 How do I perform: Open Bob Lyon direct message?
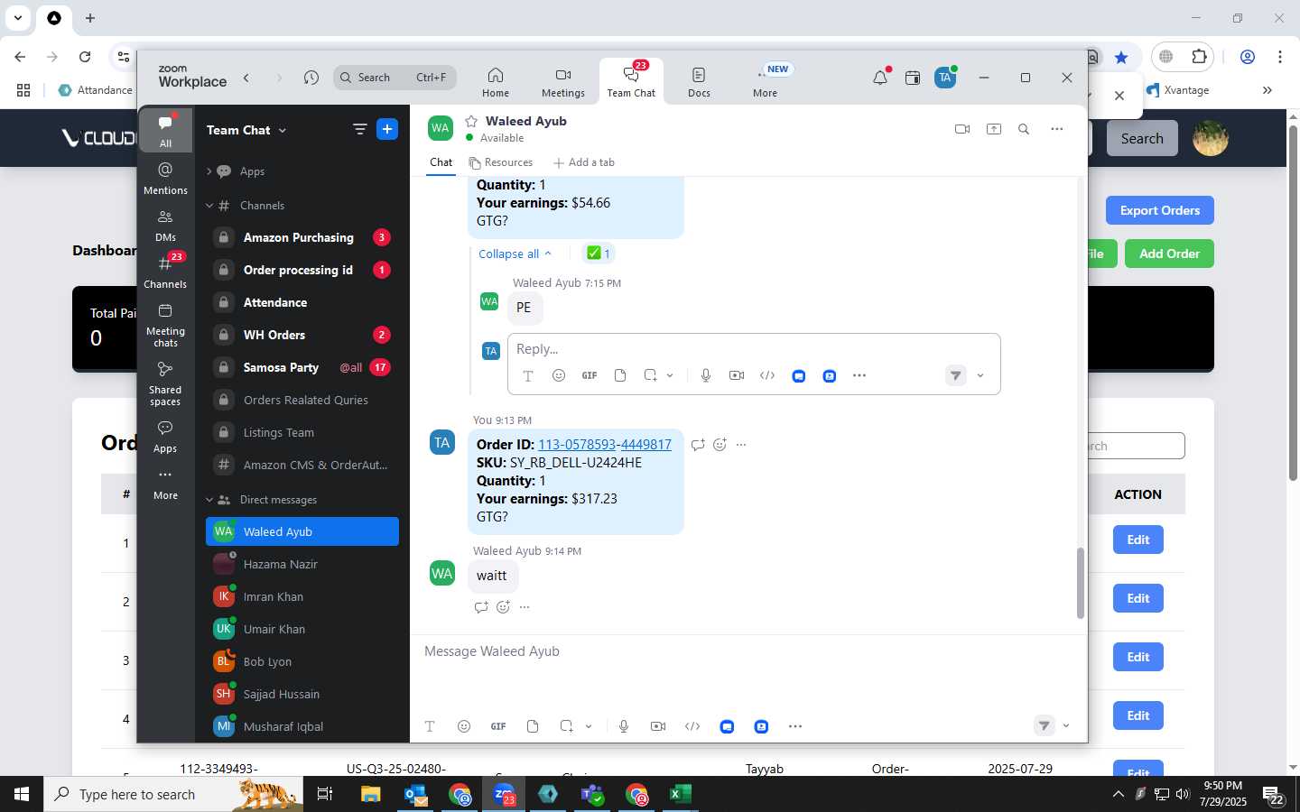(302, 661)
